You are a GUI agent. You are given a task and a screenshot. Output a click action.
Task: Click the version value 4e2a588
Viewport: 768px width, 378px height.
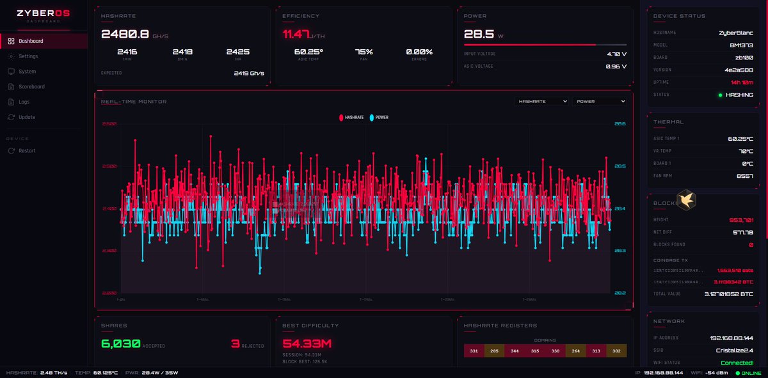click(739, 70)
